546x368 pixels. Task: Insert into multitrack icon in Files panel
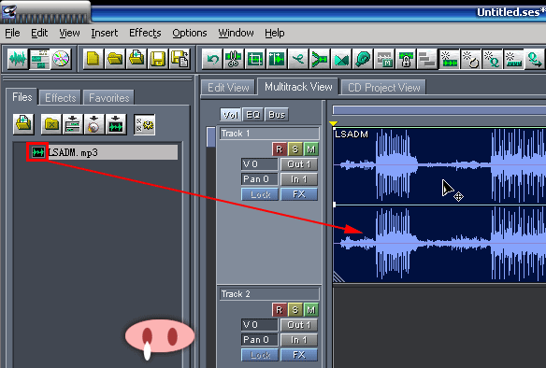pos(72,124)
